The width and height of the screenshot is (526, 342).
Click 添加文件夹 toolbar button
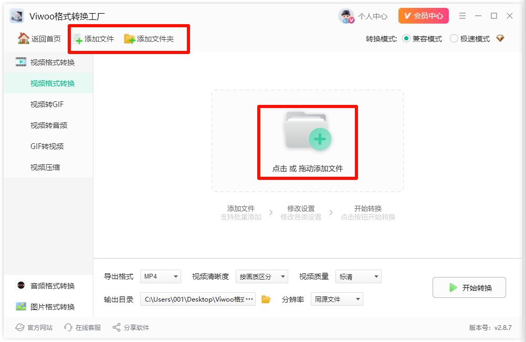[x=149, y=39]
